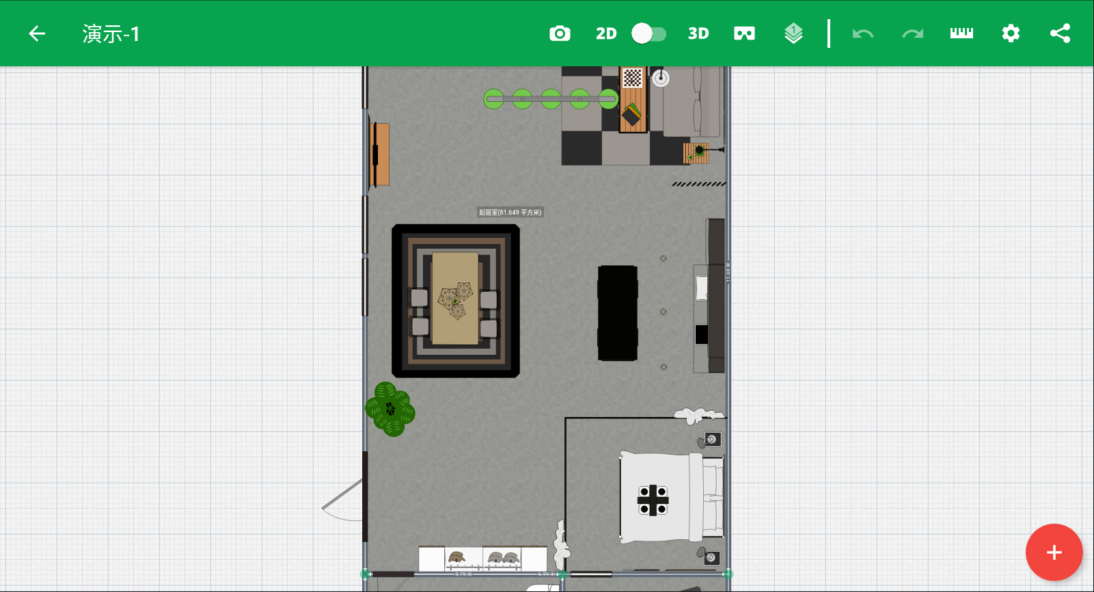Open the floor levels layers icon

coord(793,33)
